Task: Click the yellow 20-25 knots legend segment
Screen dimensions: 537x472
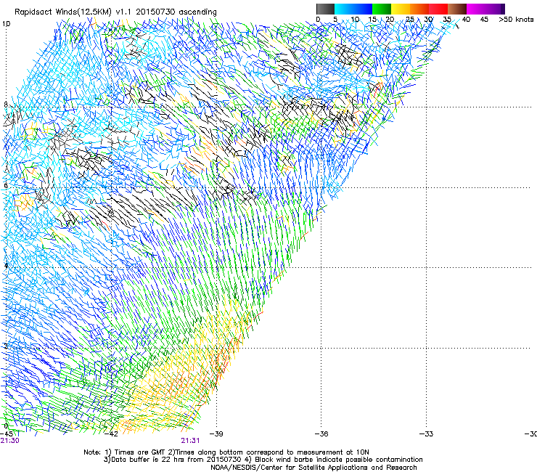Action: [401, 9]
